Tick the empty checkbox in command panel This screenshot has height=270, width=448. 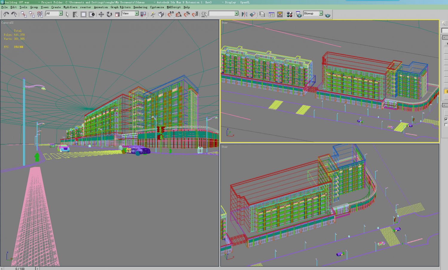pyautogui.click(x=446, y=125)
